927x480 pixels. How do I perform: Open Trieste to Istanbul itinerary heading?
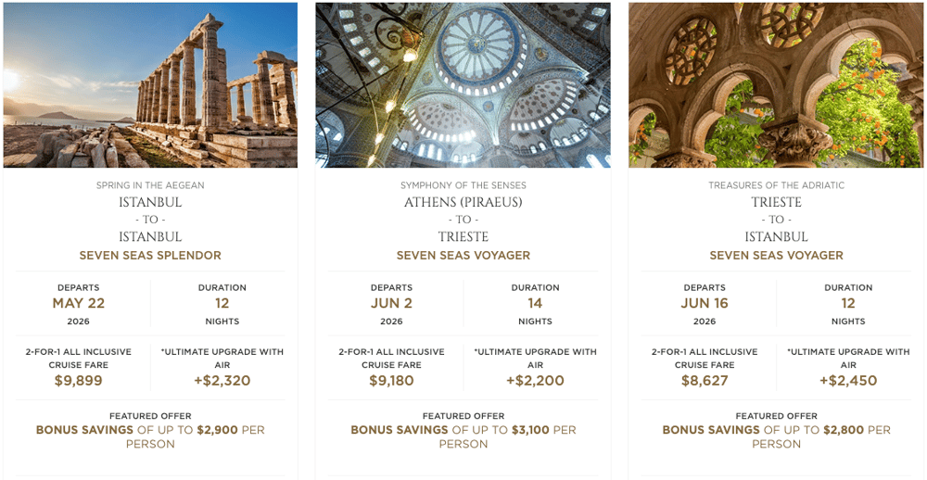pyautogui.click(x=776, y=220)
